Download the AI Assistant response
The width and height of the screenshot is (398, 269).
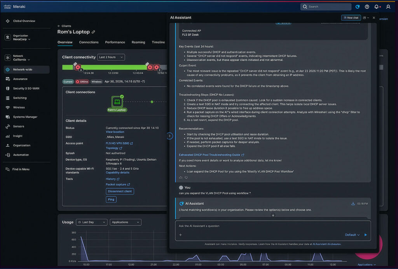[353, 204]
